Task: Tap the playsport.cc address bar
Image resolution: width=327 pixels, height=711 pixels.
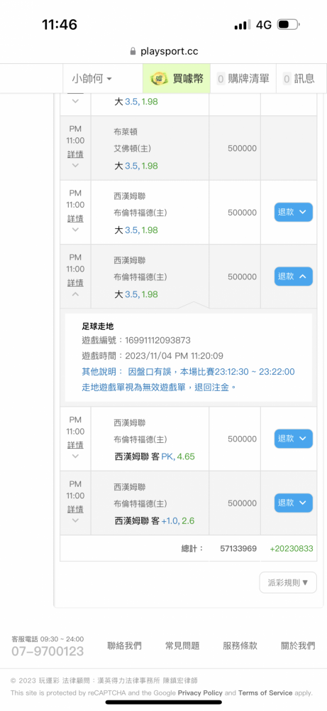Action: [x=164, y=51]
